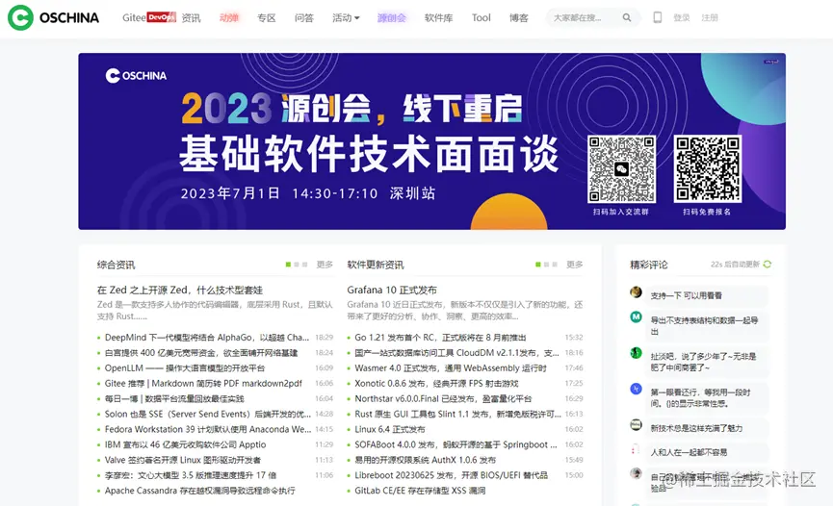
Task: Open Northstar v6.0.0.Final item
Action: click(443, 399)
